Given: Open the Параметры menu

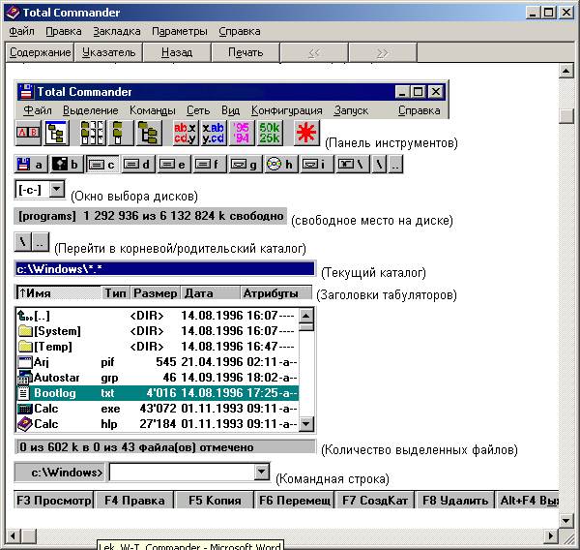Looking at the screenshot, I should click(x=180, y=32).
